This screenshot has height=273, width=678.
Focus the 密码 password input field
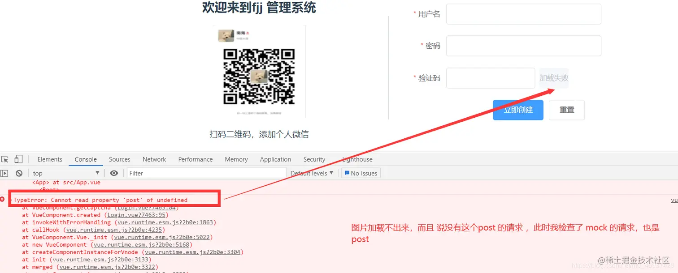click(x=523, y=46)
